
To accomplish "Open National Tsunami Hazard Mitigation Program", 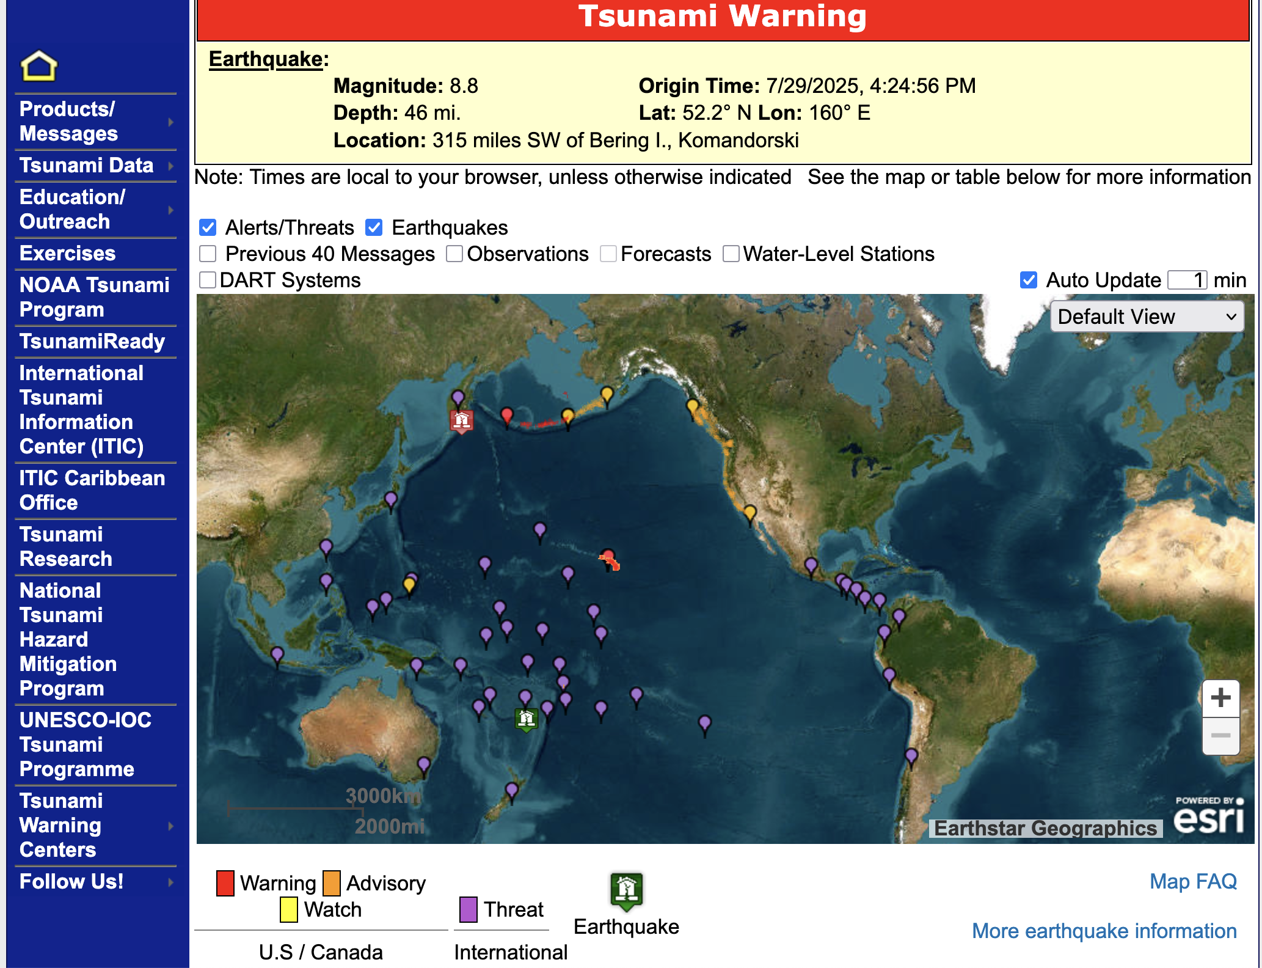I will pyautogui.click(x=68, y=640).
